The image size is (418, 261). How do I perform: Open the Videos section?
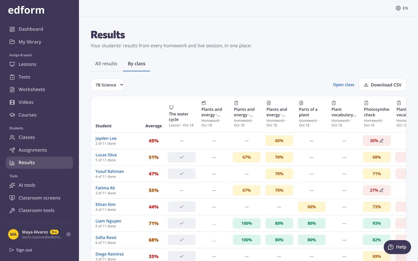[x=39, y=102]
